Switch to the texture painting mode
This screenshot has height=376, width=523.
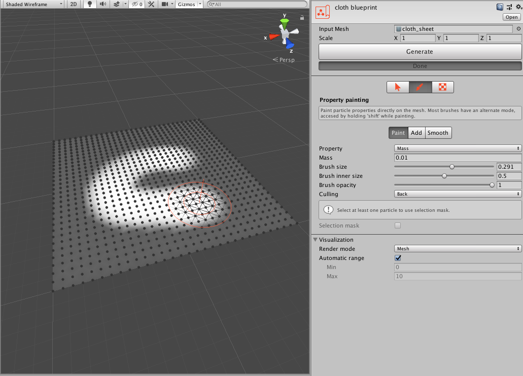[x=442, y=87]
